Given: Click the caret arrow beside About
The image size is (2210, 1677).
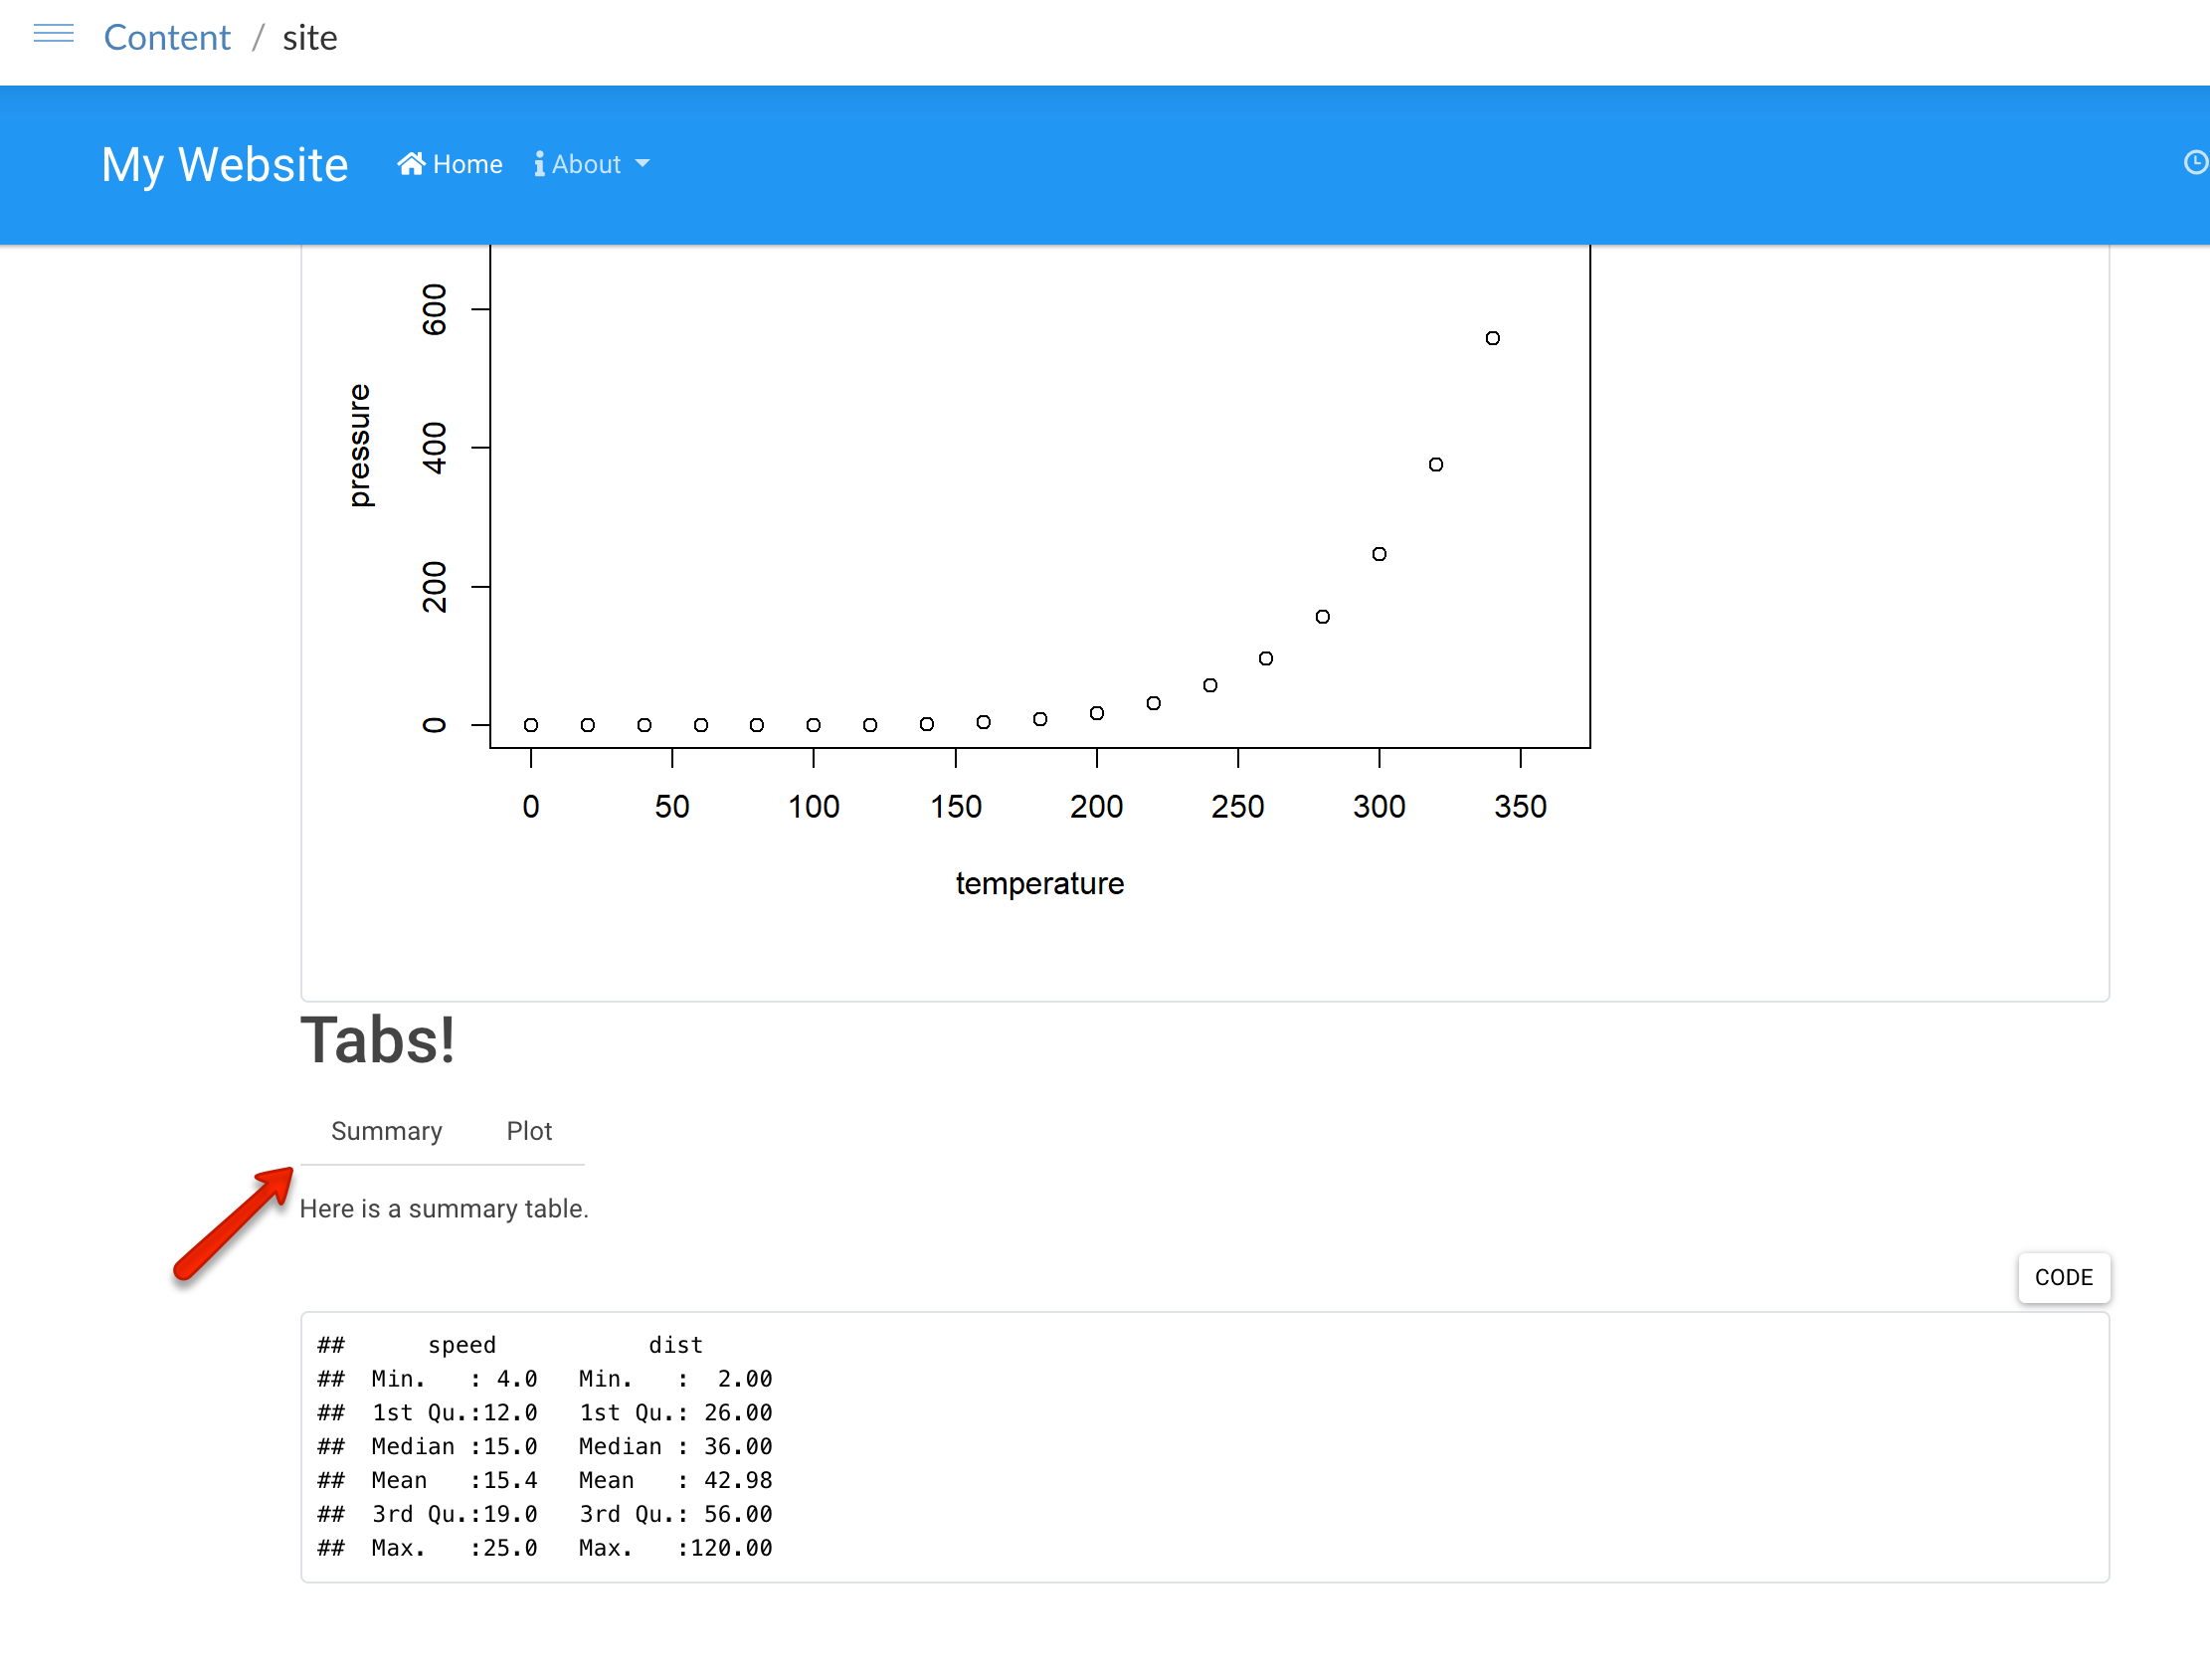Looking at the screenshot, I should [x=643, y=163].
